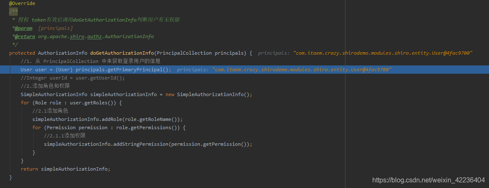Click the getPrimaryPrincipal() call

click(138, 70)
